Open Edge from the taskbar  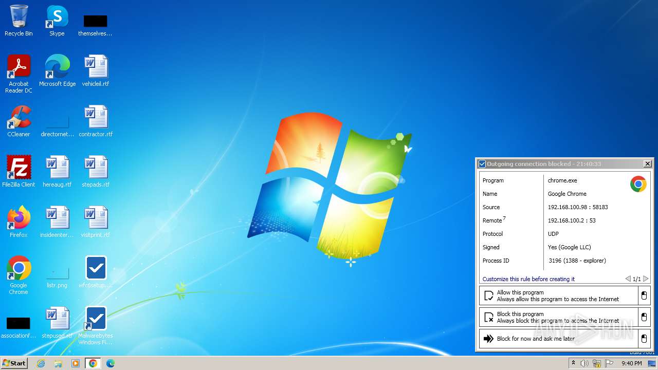(x=111, y=363)
